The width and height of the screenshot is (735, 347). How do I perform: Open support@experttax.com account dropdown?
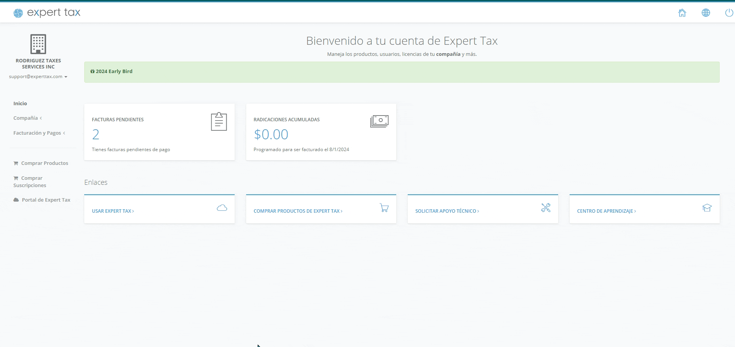38,77
